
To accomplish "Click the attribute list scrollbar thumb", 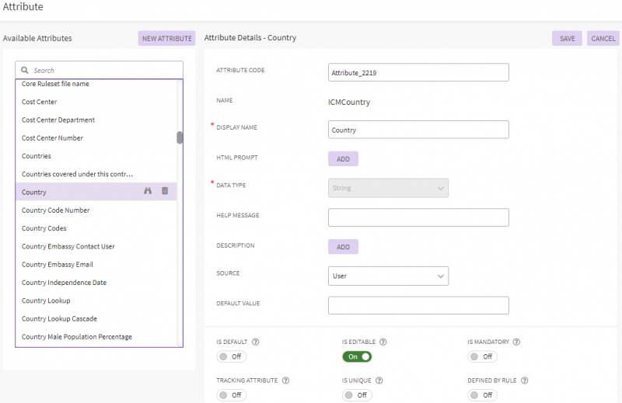I will tap(180, 137).
